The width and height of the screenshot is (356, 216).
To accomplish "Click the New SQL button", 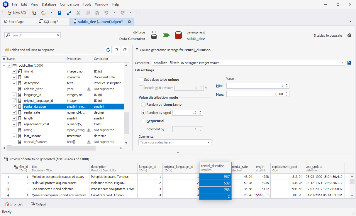I will pos(17,13).
